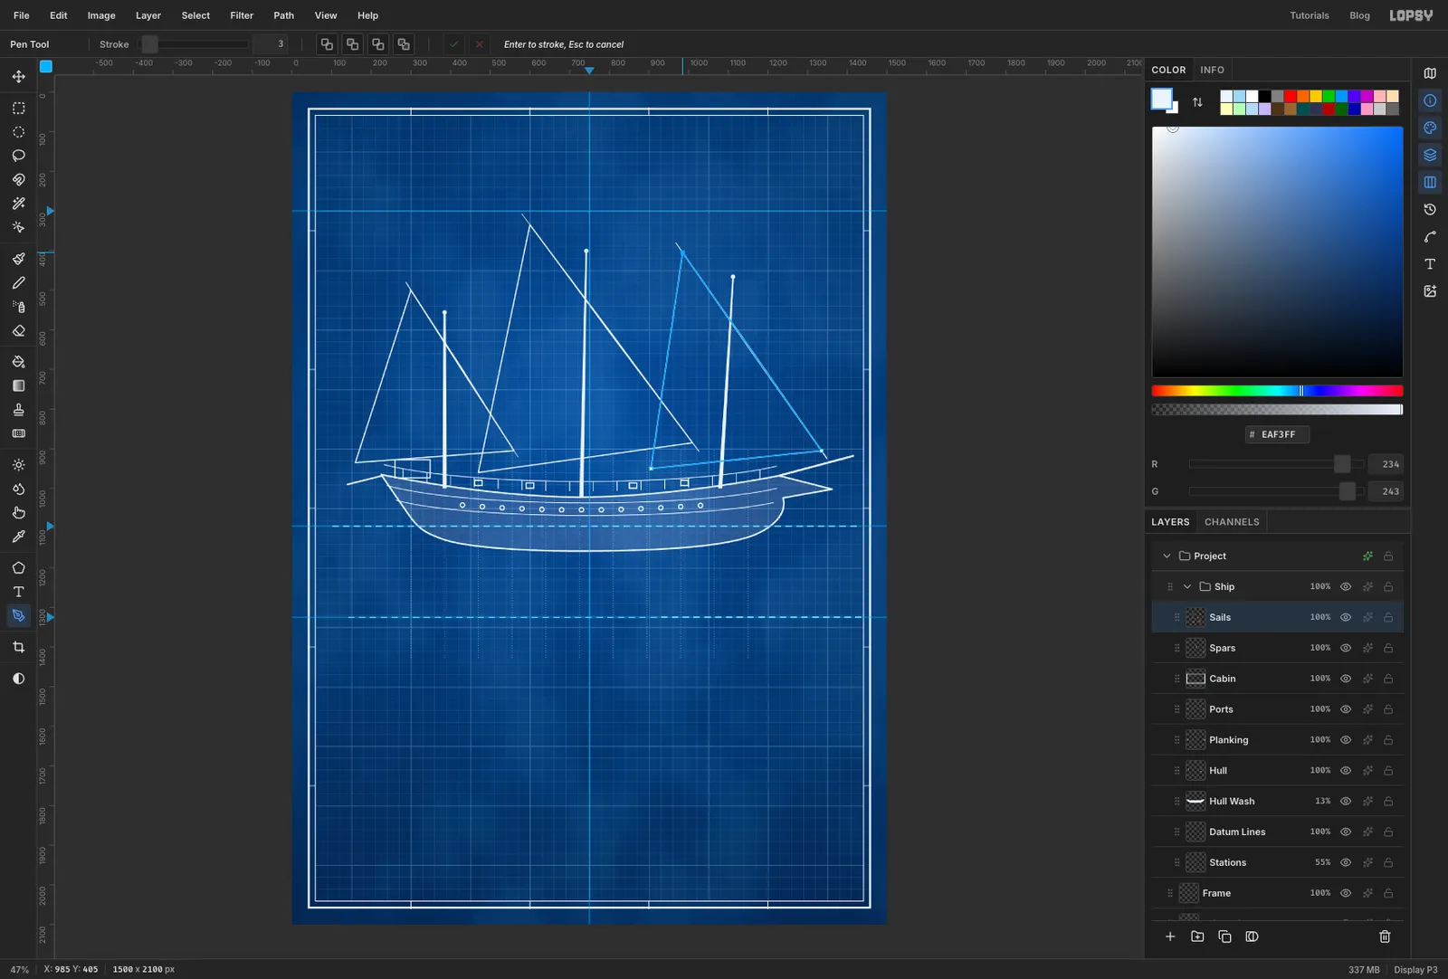Adjust the R channel slider
This screenshot has width=1448, height=979.
tap(1276, 464)
